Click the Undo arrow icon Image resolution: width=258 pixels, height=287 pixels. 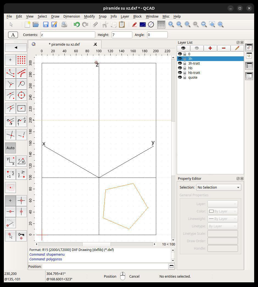pyautogui.click(x=77, y=24)
